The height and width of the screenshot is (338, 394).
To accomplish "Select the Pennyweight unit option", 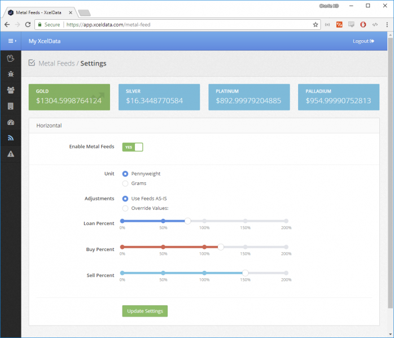I will tap(125, 174).
